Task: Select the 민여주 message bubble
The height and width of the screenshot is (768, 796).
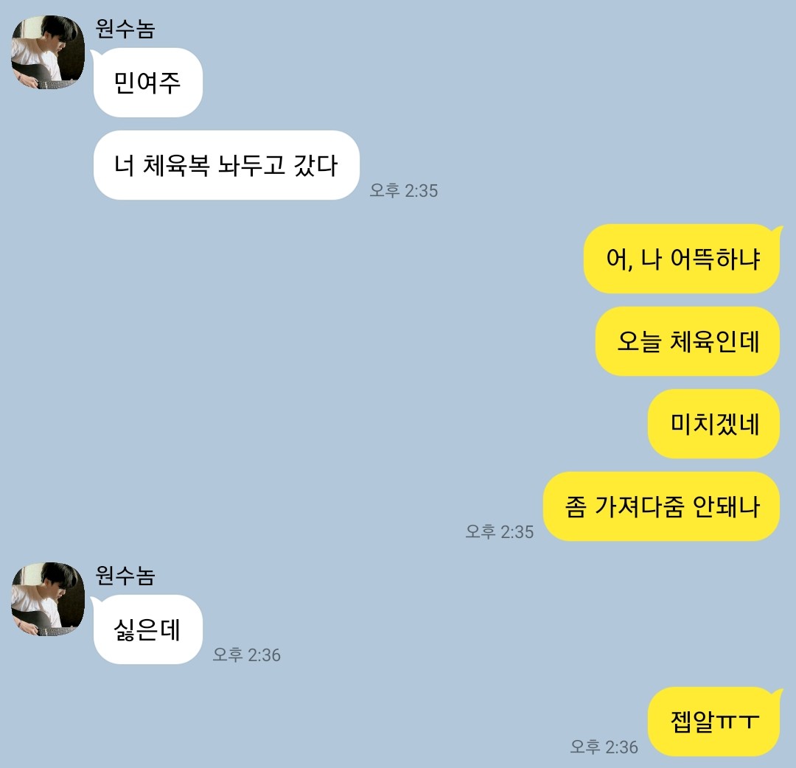Action: point(147,83)
